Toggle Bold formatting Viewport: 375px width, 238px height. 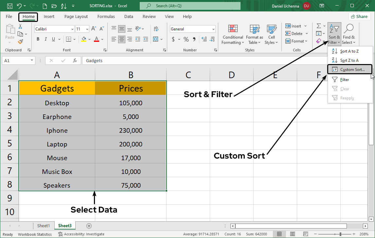click(38, 39)
